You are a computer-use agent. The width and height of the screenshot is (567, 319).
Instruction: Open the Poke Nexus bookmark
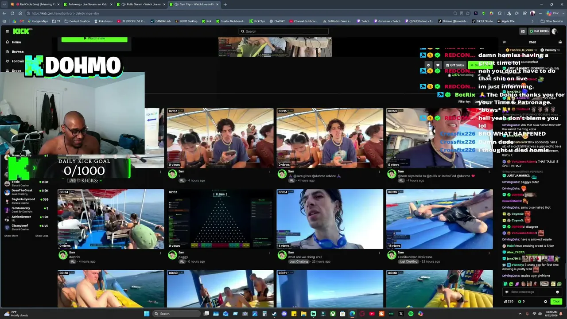[x=103, y=21]
